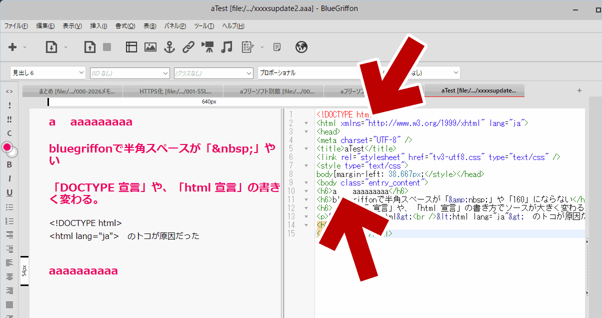Add a new tab with the plus button
The height and width of the screenshot is (318, 602).
[579, 90]
